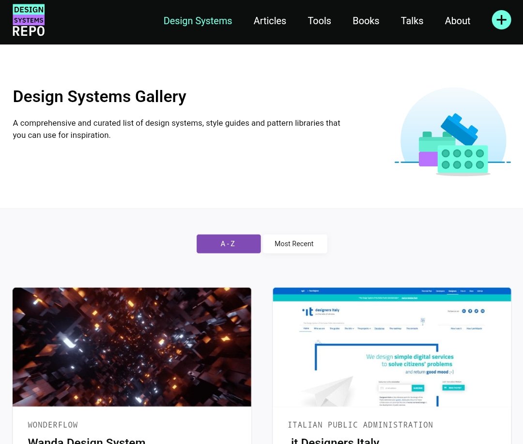
Task: Click the ITALIAN PUBLIC ADMINISTRATION label
Action: pos(360,425)
